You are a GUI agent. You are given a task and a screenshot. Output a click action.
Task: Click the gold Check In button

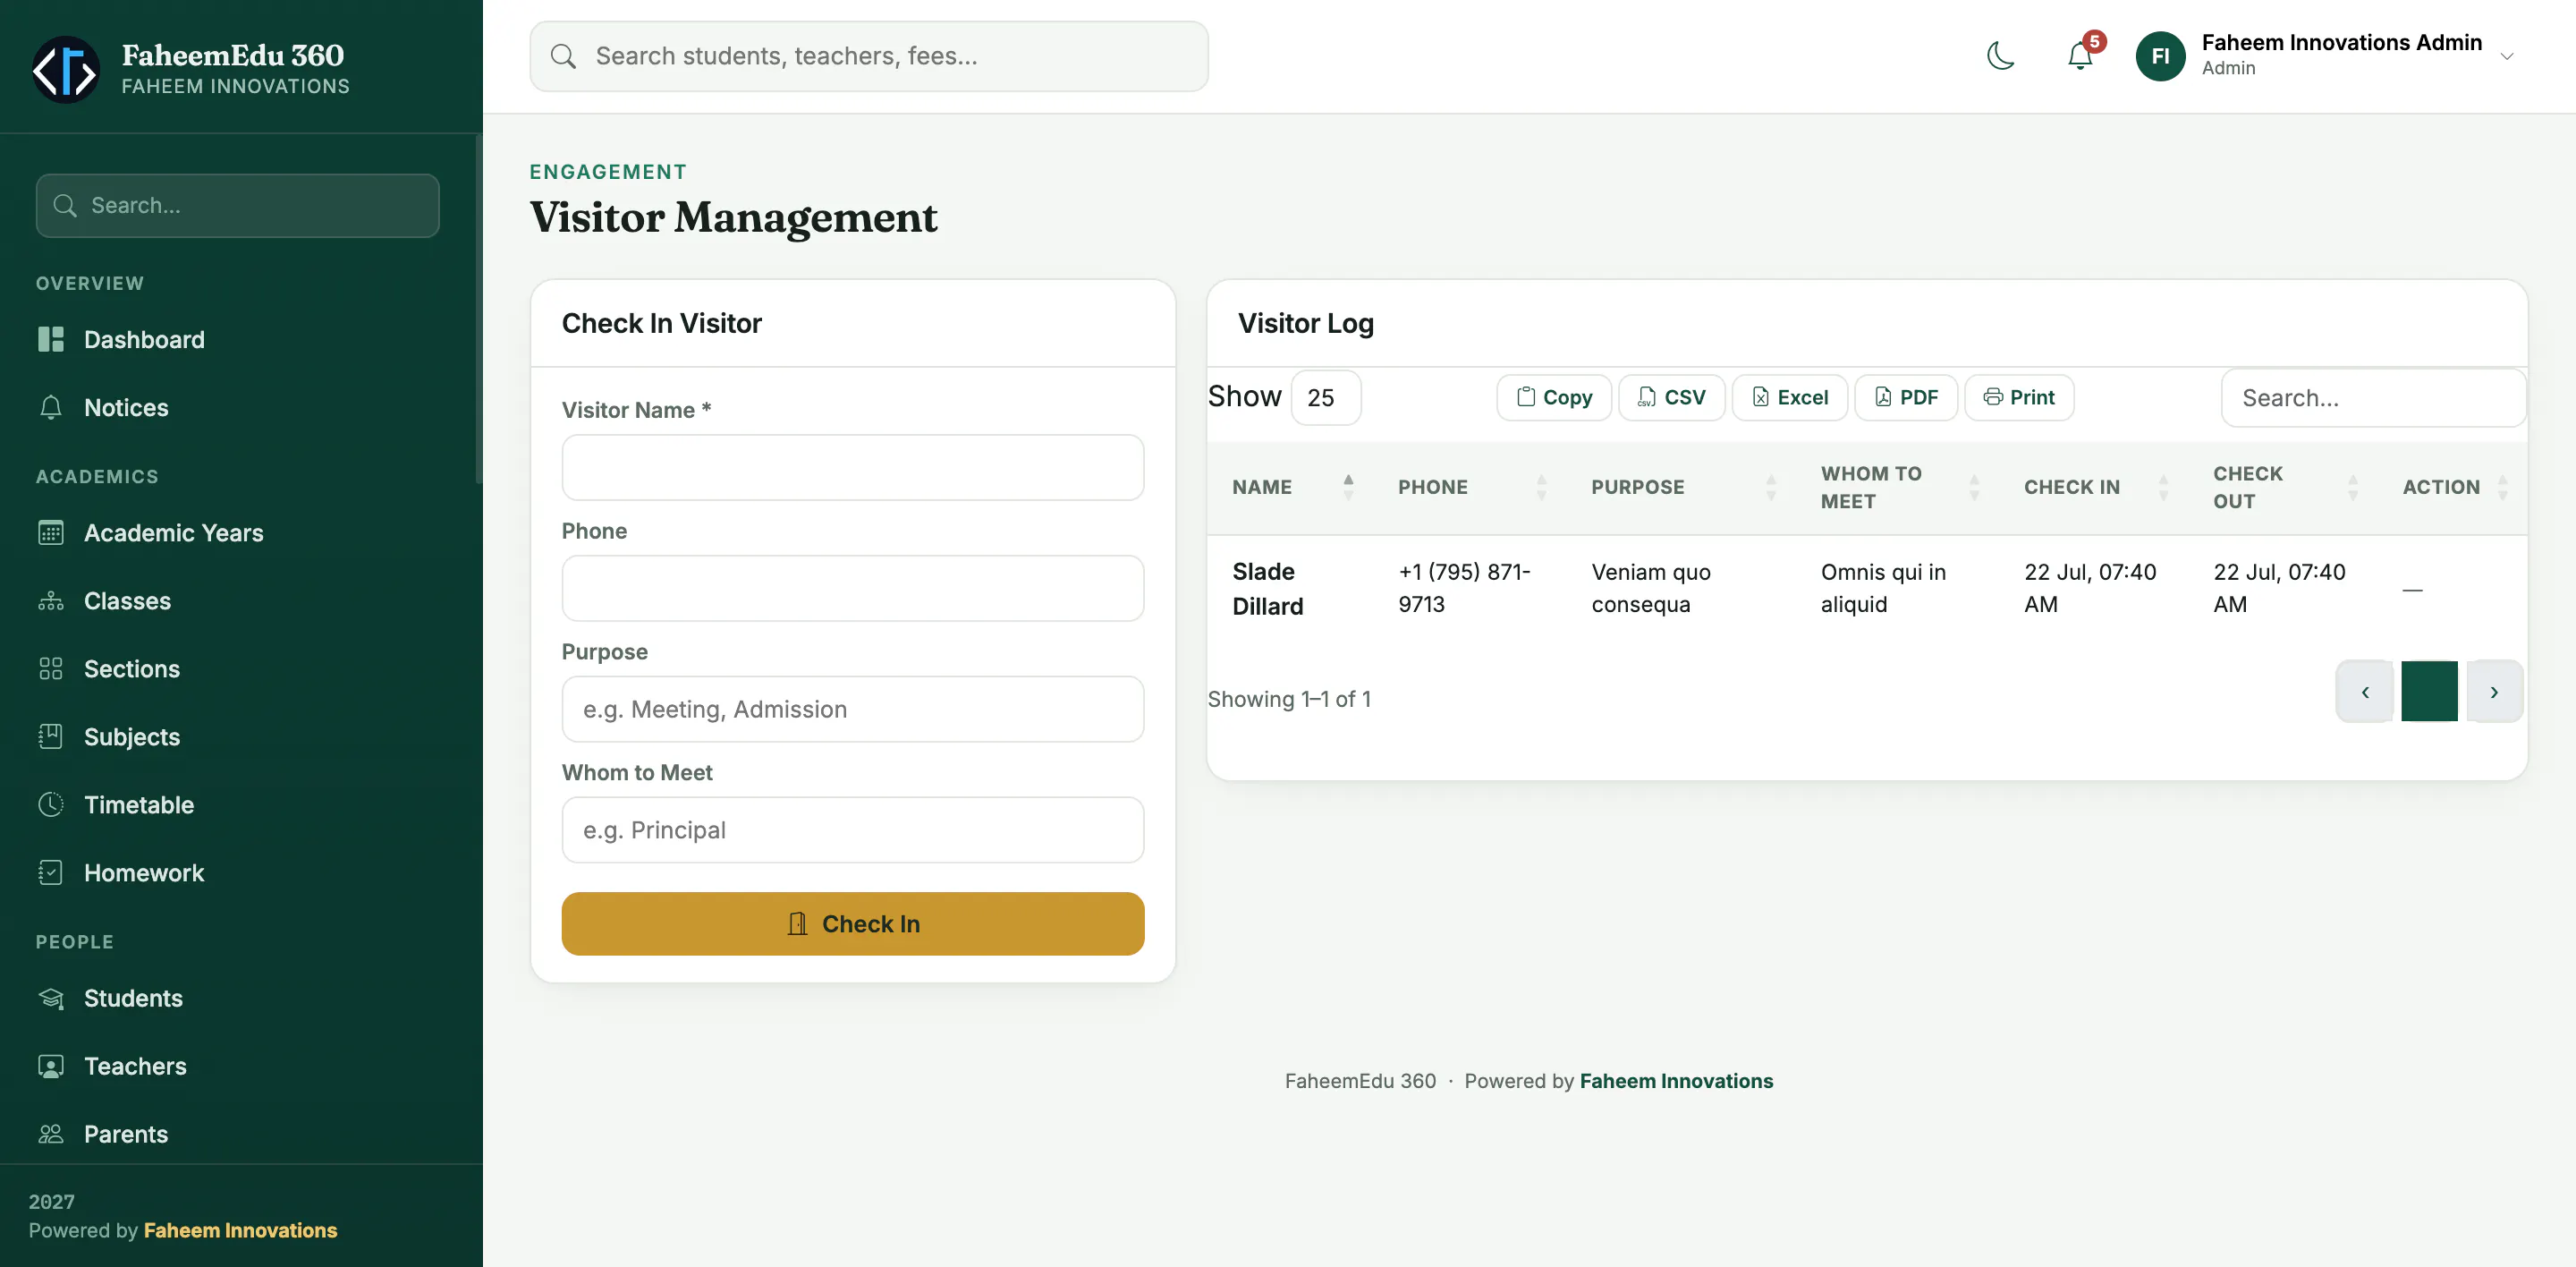tap(853, 924)
